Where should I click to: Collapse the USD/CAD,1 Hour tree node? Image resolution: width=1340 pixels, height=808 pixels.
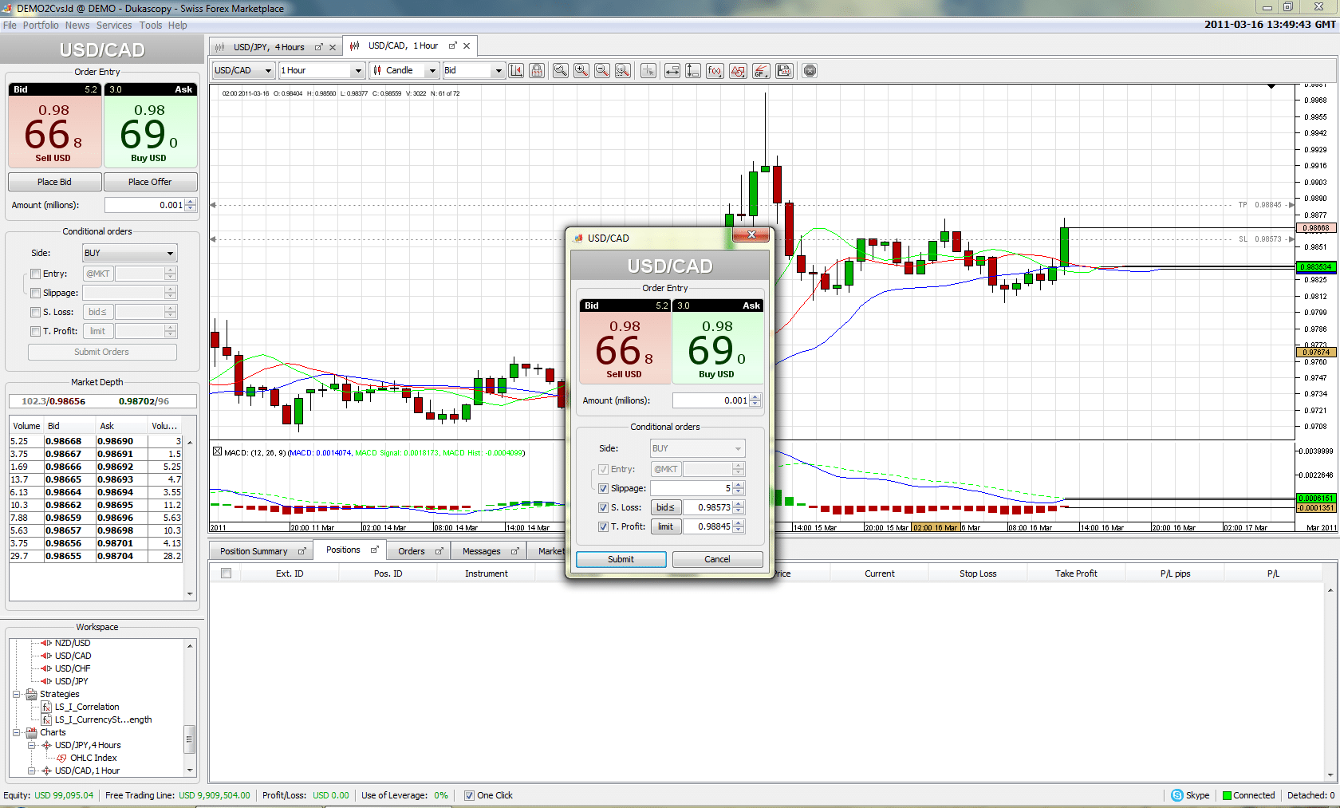pos(32,771)
